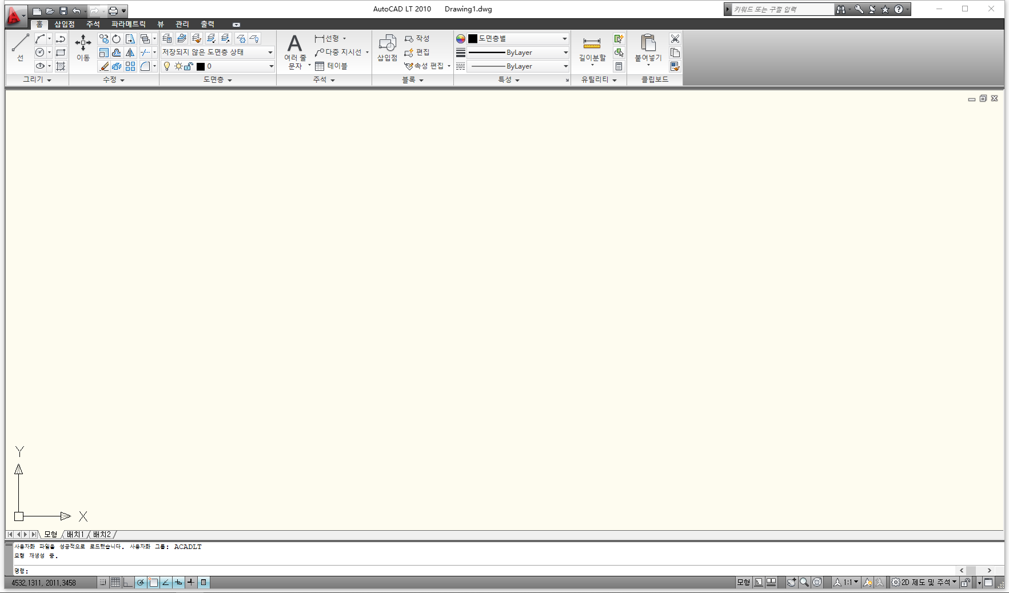Click the command line horizontal scrollbar
The width and height of the screenshot is (1009, 593).
pyautogui.click(x=975, y=571)
